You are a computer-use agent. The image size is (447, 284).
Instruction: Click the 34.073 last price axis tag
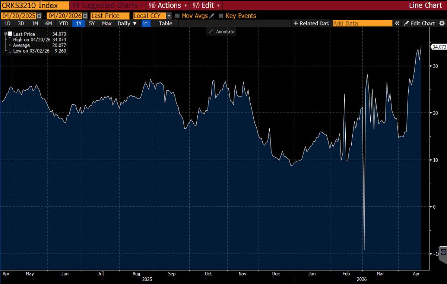point(438,47)
